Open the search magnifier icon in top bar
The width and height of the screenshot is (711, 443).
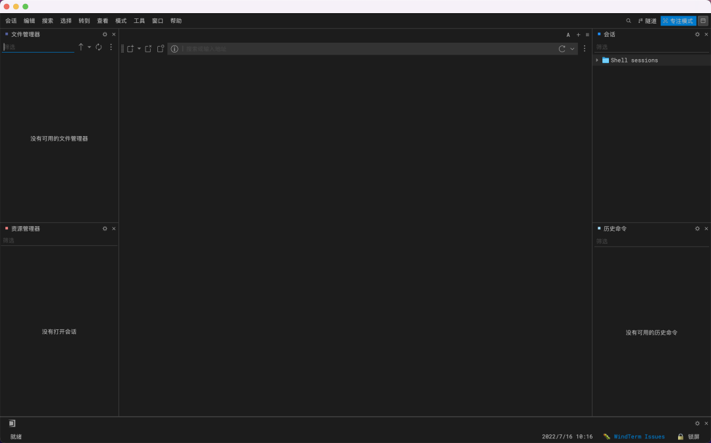pos(629,21)
